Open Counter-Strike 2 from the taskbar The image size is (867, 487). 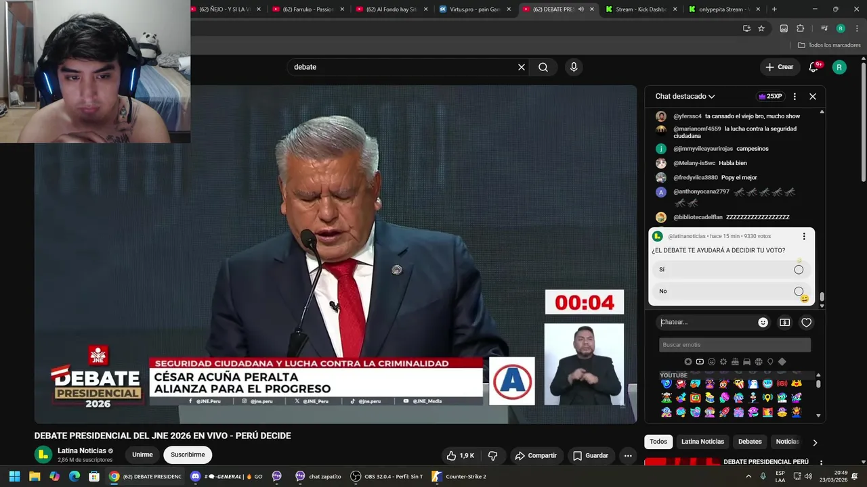(x=459, y=476)
